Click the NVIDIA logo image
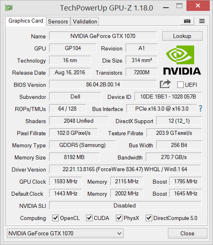 click(x=182, y=60)
